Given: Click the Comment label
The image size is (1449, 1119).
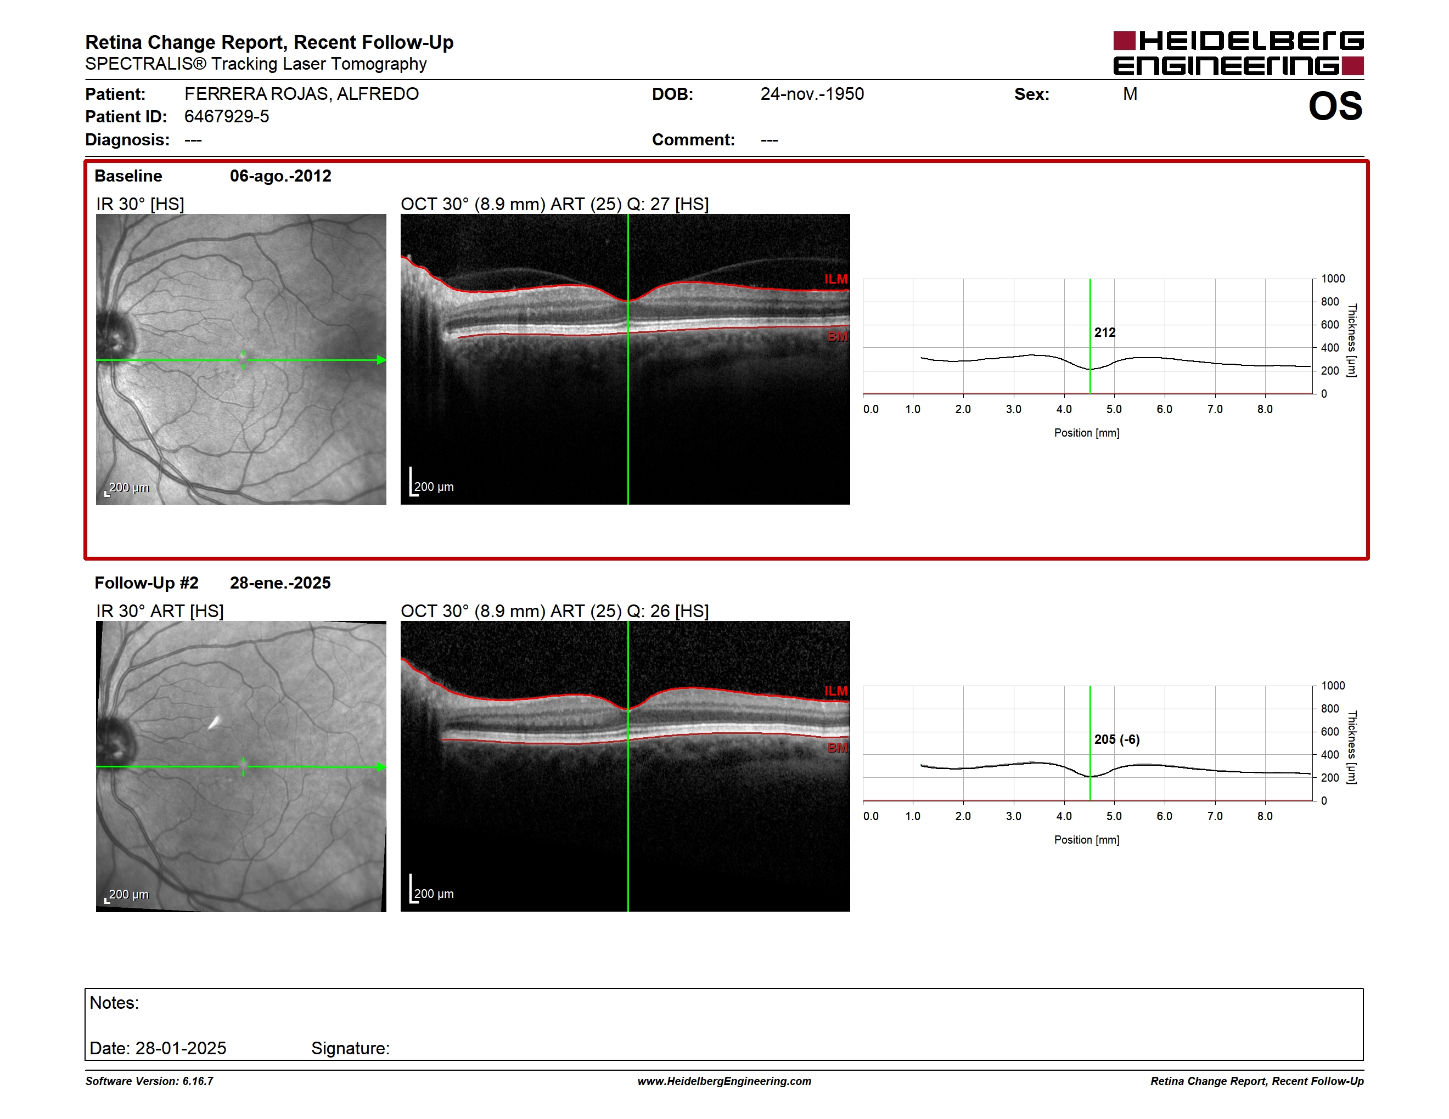Looking at the screenshot, I should coord(693,140).
